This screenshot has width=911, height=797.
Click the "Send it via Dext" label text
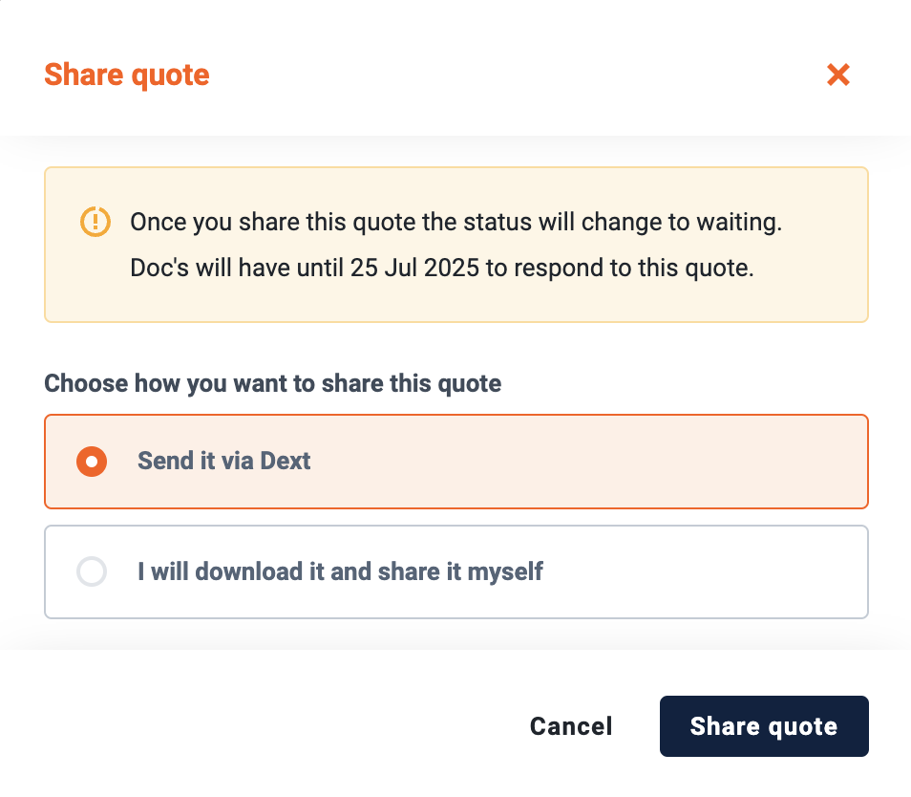point(223,461)
